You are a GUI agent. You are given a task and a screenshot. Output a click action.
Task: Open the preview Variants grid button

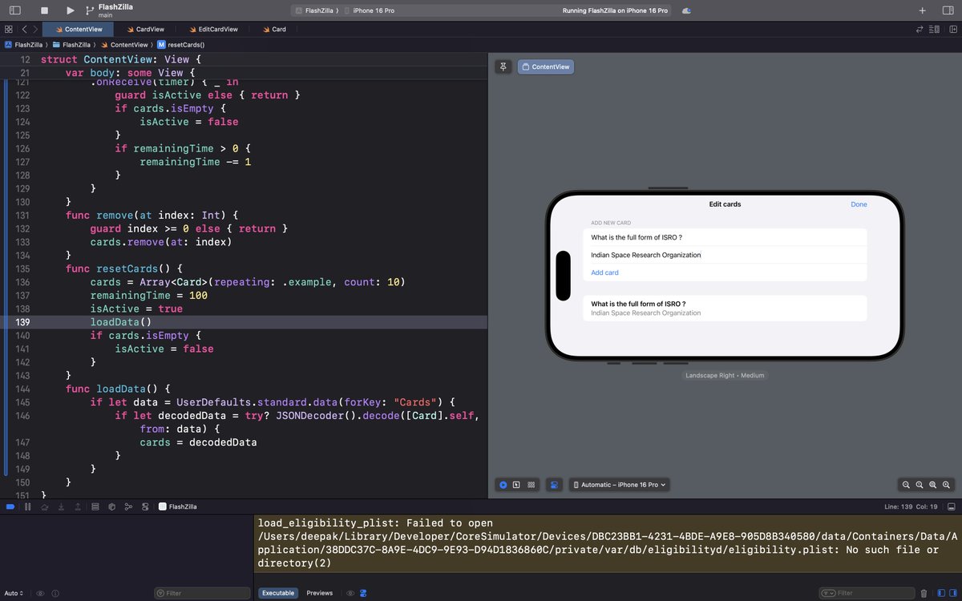(x=531, y=485)
